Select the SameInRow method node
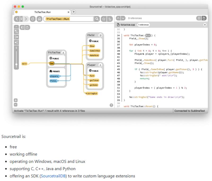212x181 pixels. [95, 51]
